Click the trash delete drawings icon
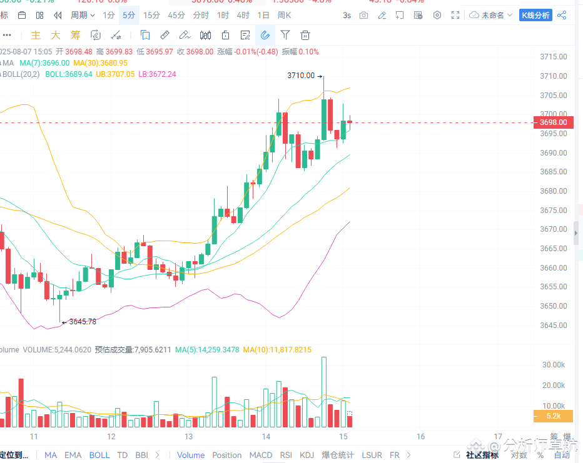The height and width of the screenshot is (463, 583). [x=305, y=35]
